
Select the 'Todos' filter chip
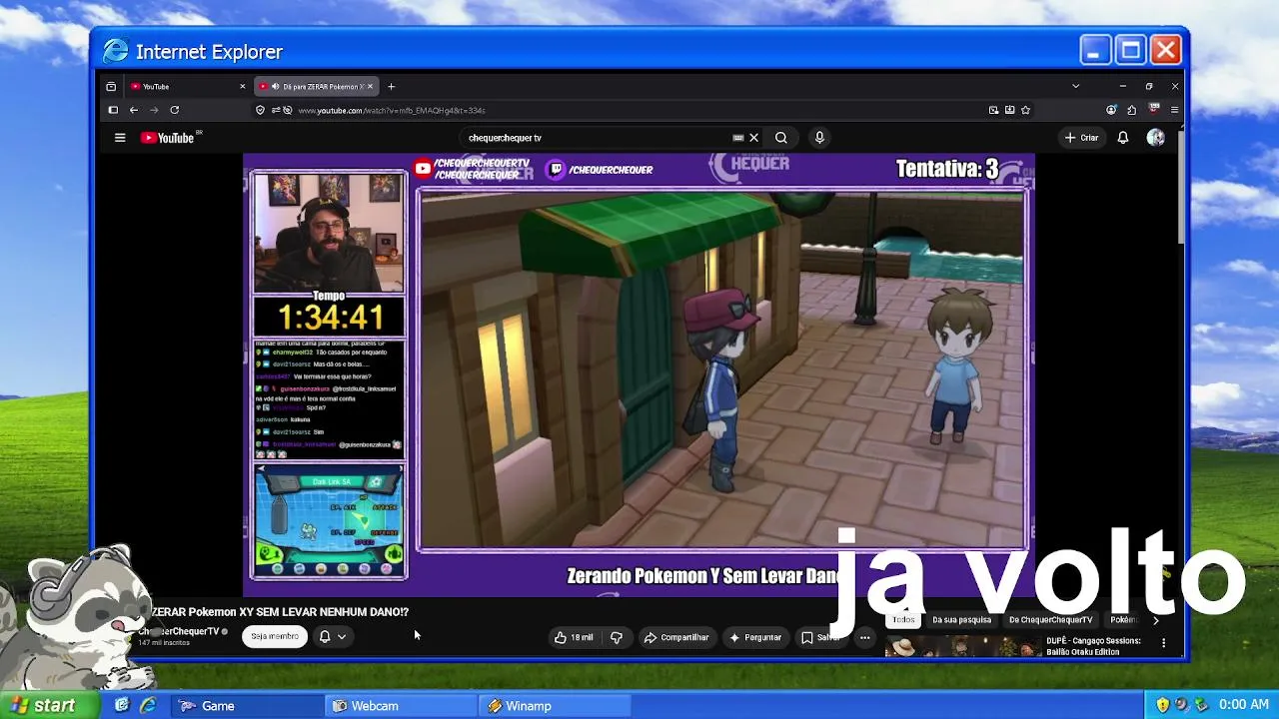pyautogui.click(x=903, y=620)
